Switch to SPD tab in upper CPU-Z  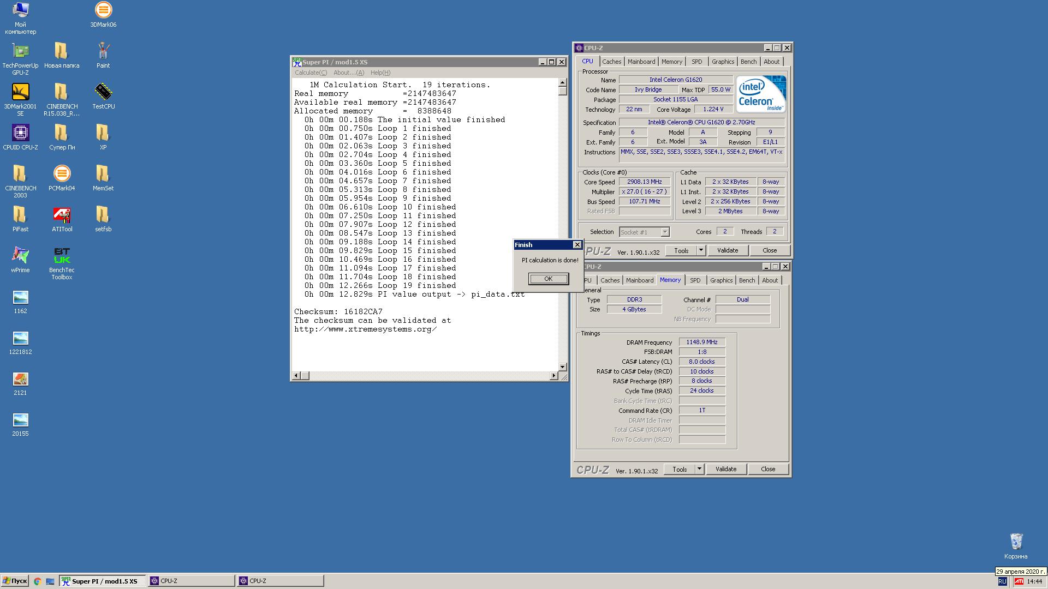point(696,62)
